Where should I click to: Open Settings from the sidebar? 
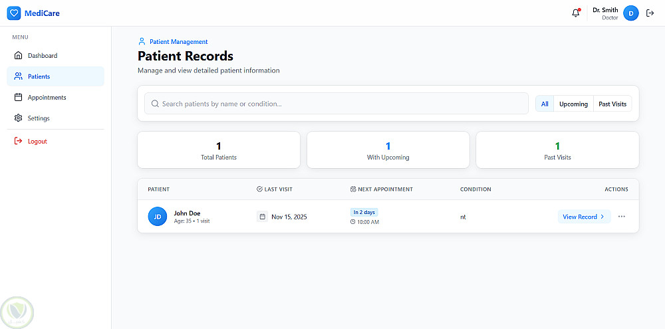click(x=56, y=118)
